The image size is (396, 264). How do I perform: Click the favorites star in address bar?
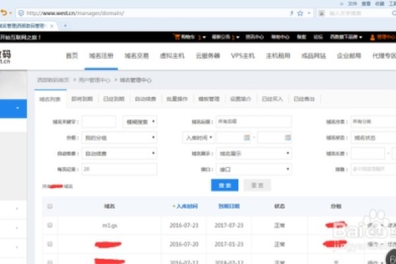click(300, 13)
